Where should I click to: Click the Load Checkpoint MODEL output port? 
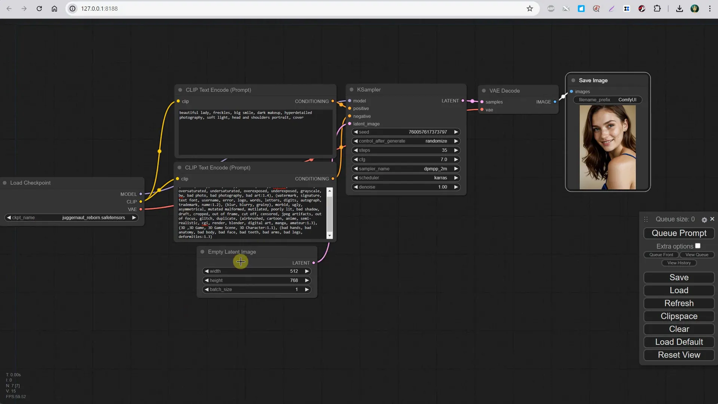tap(141, 194)
